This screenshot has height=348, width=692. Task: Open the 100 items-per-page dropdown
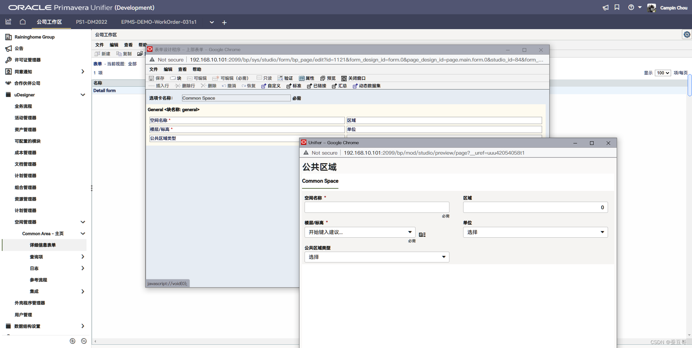coord(663,73)
